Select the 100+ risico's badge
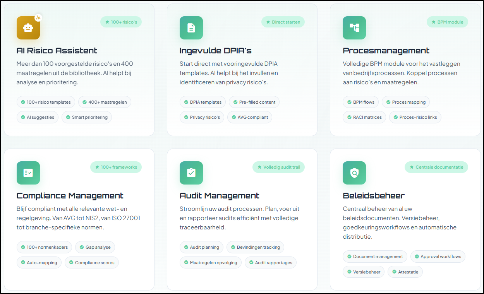The image size is (484, 294). pos(121,22)
